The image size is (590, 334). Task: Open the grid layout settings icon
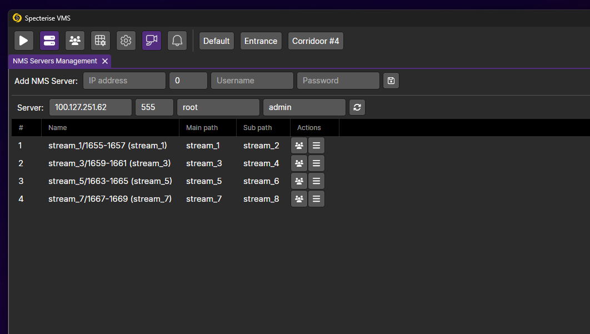coord(101,41)
